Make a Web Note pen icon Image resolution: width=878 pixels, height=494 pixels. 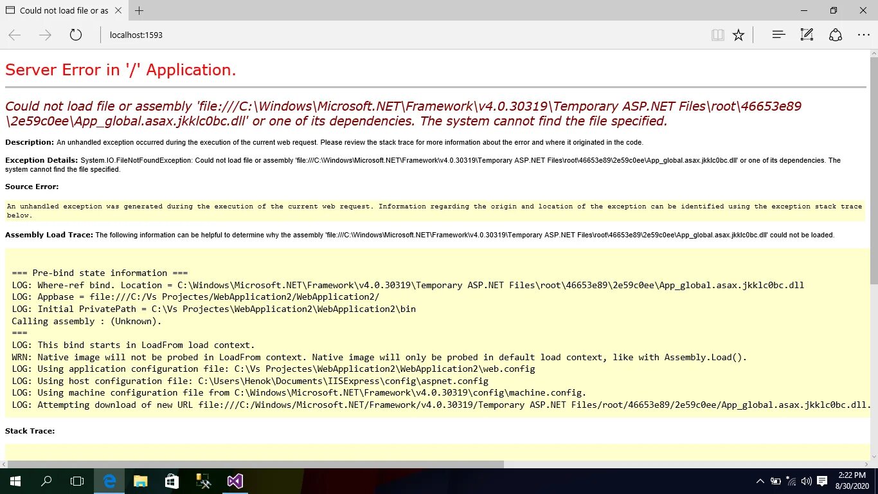pos(807,35)
